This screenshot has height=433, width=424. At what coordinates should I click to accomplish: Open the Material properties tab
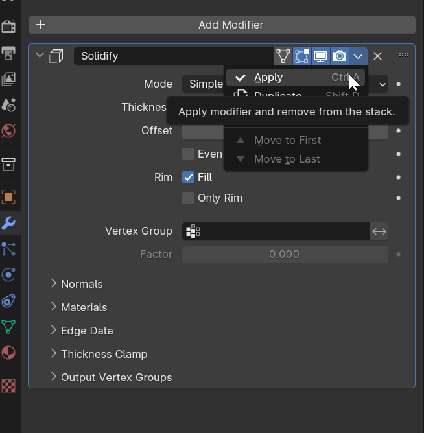[x=8, y=353]
